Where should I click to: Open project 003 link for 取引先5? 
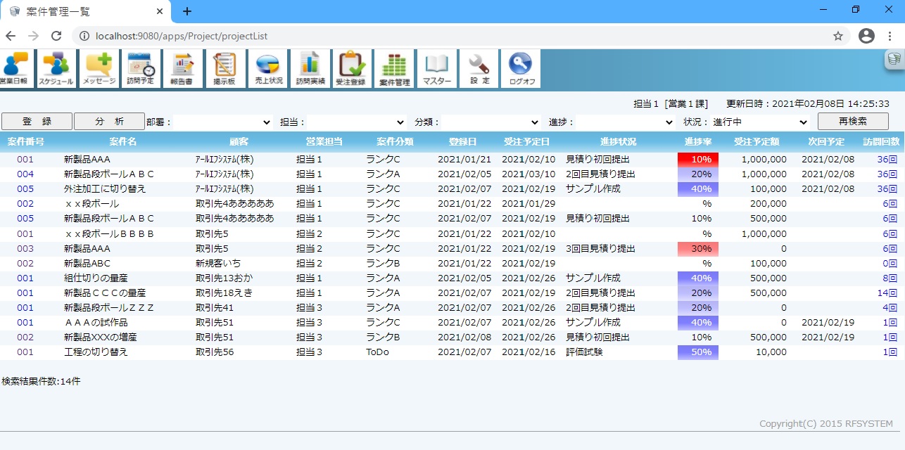(25, 249)
